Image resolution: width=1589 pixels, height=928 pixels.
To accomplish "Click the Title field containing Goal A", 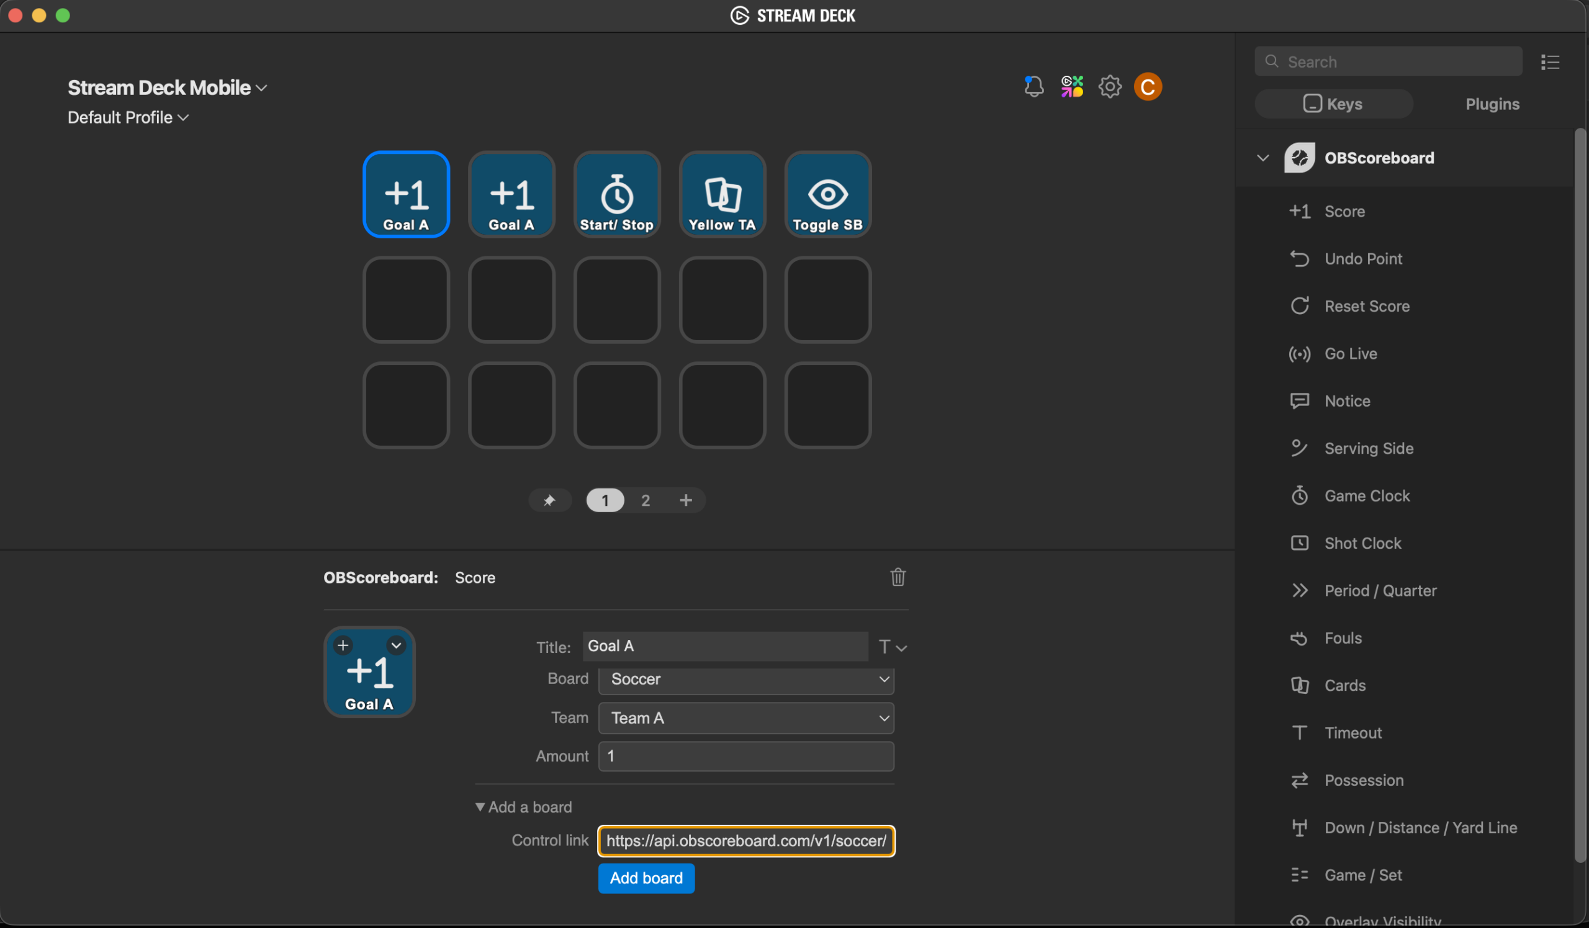I will coord(725,646).
